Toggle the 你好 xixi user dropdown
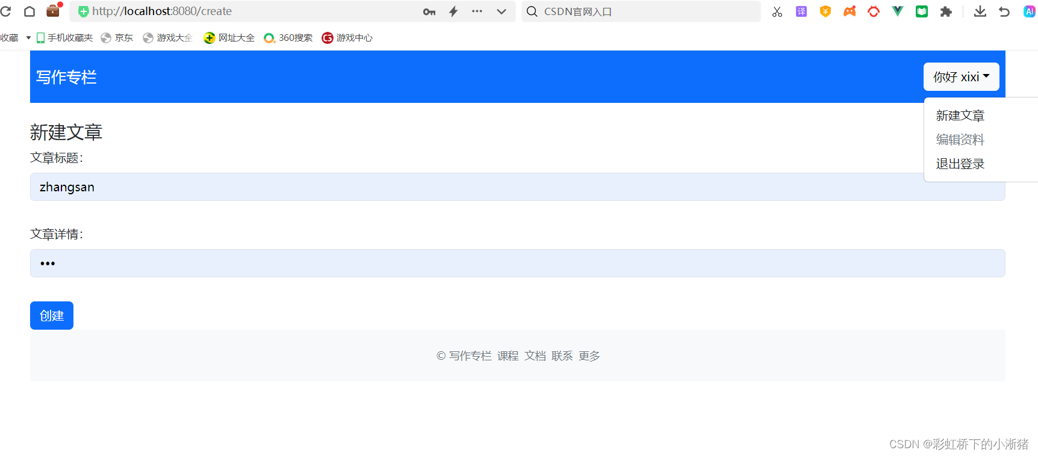The height and width of the screenshot is (456, 1038). coord(961,77)
